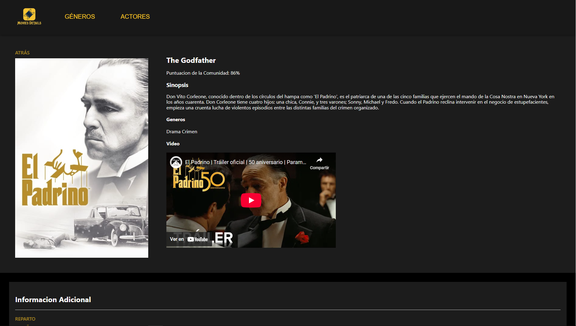Image resolution: width=576 pixels, height=326 pixels.
Task: Click the Sinopsis heading
Action: click(177, 85)
